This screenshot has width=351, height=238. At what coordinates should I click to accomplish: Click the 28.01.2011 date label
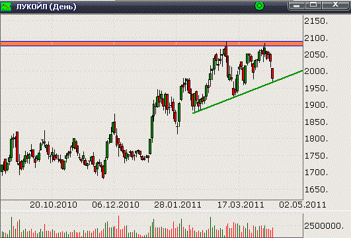pyautogui.click(x=178, y=205)
